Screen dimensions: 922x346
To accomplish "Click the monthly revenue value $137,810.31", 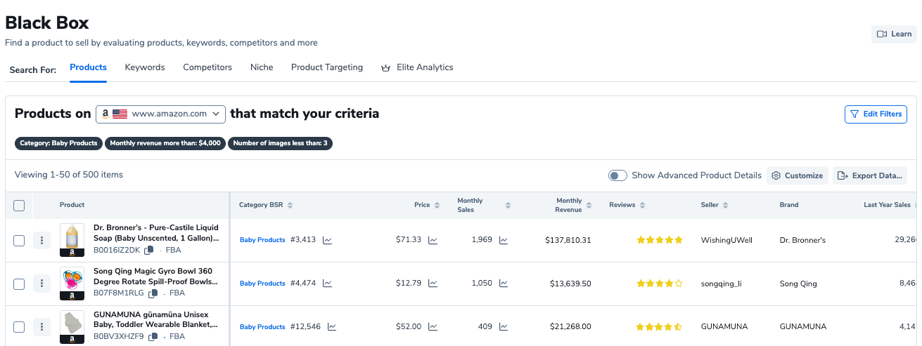I will pyautogui.click(x=568, y=240).
